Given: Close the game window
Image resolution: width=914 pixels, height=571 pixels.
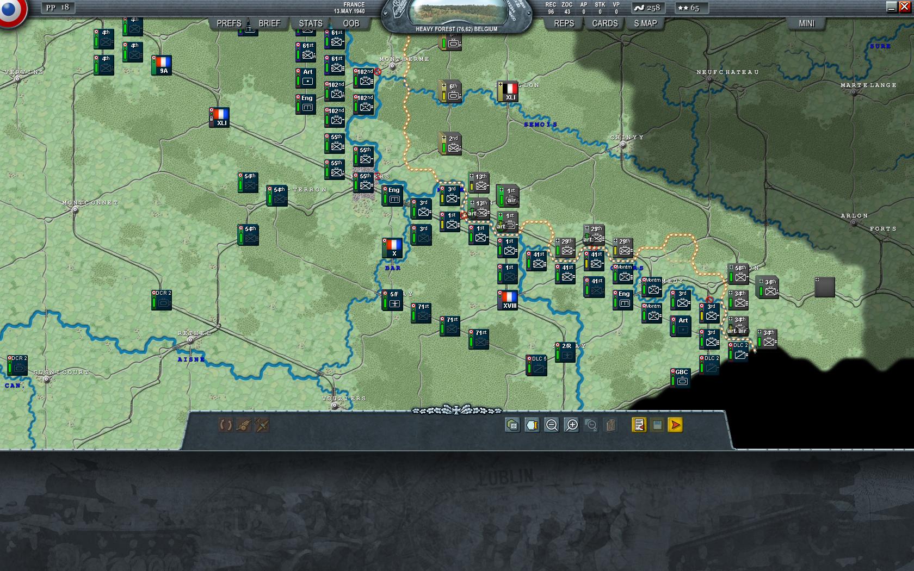Looking at the screenshot, I should click(905, 7).
